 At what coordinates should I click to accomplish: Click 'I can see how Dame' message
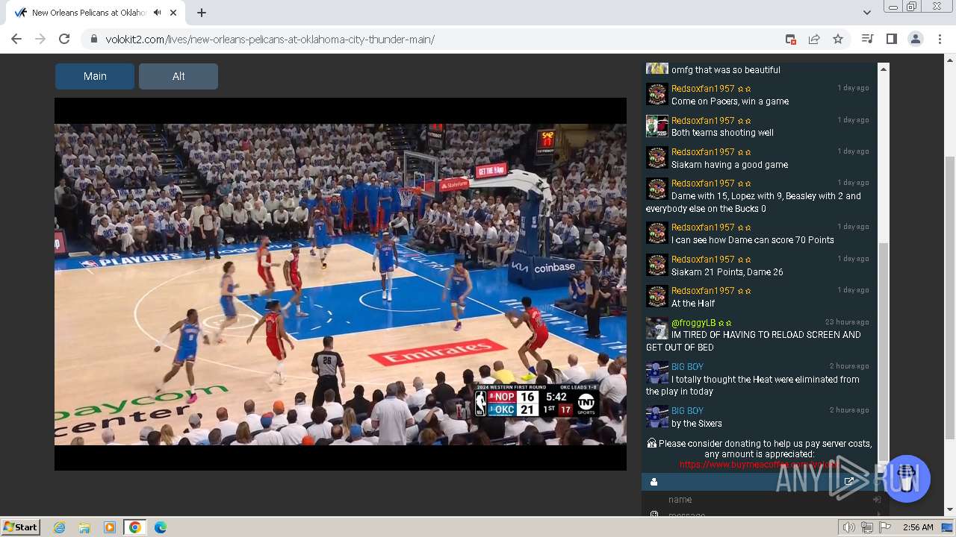coord(753,240)
